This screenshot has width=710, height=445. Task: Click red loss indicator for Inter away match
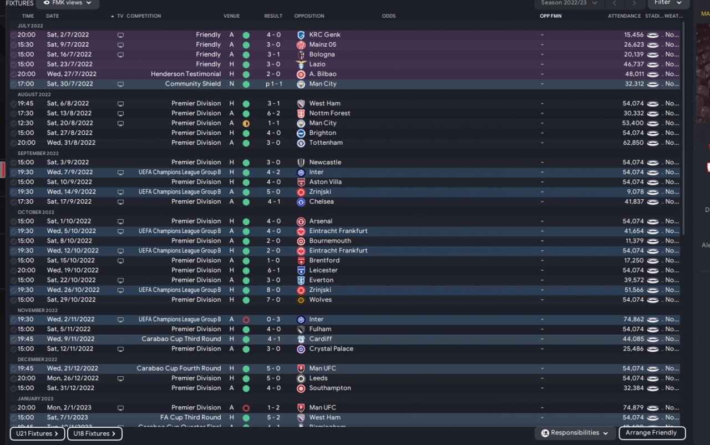point(246,320)
